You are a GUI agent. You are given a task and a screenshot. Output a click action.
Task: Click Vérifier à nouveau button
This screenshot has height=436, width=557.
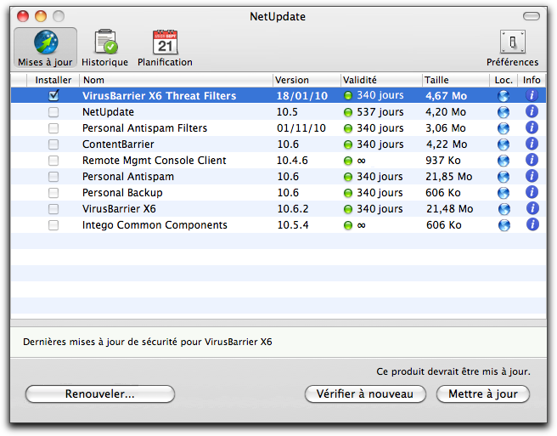[365, 394]
